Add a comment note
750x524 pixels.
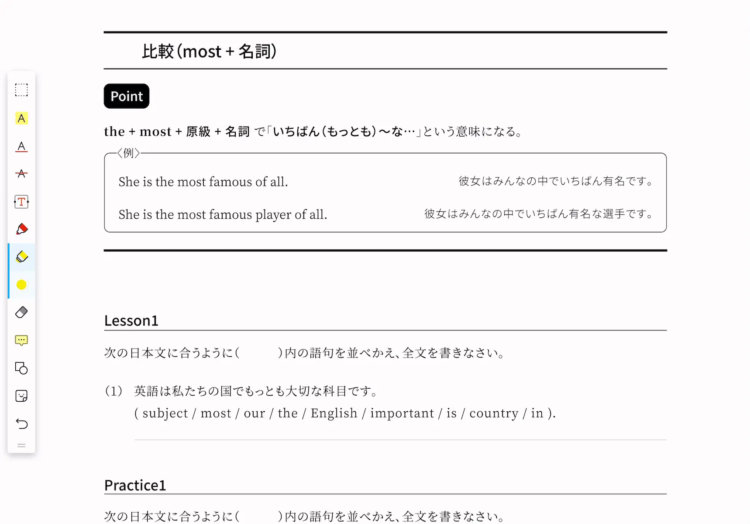coord(21,340)
